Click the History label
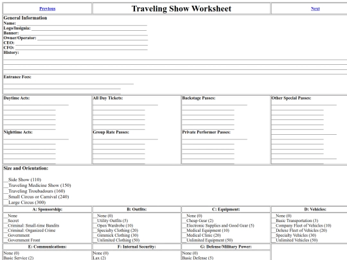347x260 pixels. (11, 53)
